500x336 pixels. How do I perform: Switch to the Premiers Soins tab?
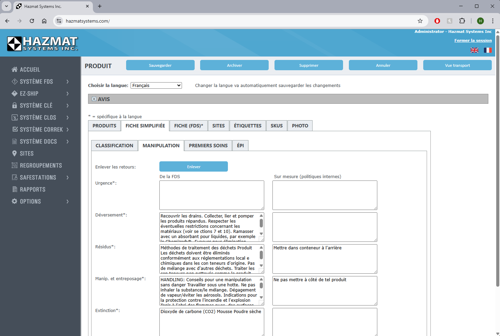tap(208, 146)
